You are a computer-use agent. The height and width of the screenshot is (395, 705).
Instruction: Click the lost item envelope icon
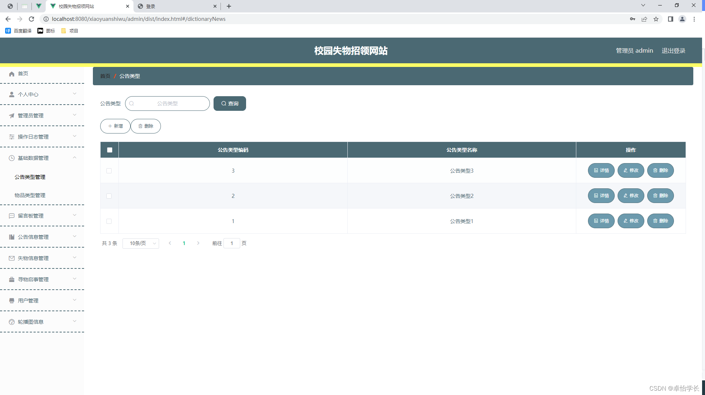[12, 258]
